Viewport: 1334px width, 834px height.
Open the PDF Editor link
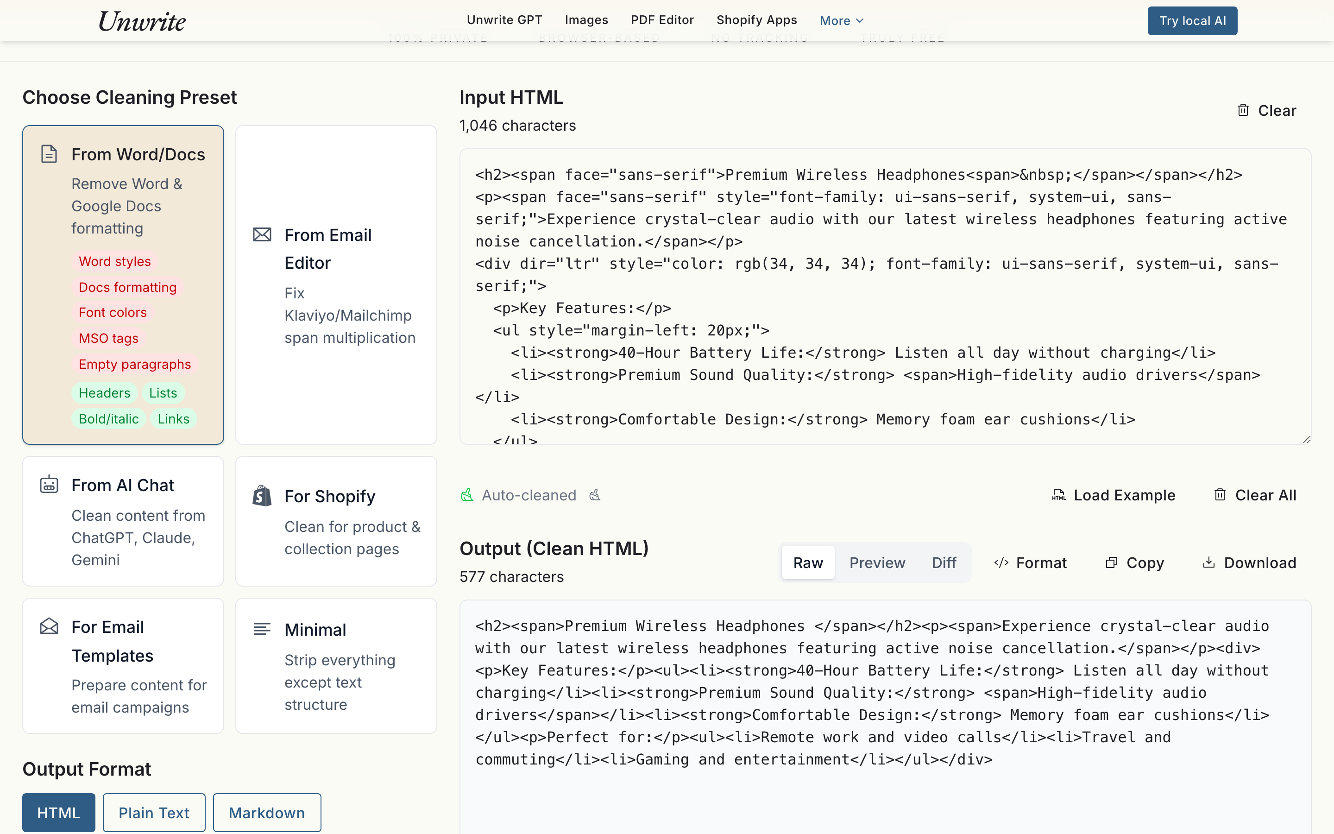pyautogui.click(x=662, y=20)
